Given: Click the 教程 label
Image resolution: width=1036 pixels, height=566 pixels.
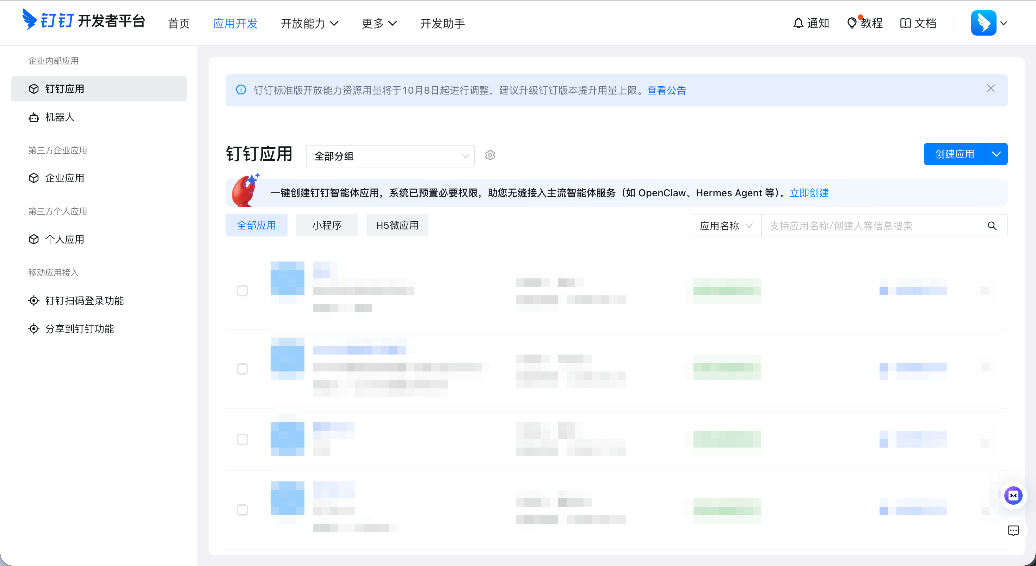Looking at the screenshot, I should pyautogui.click(x=871, y=23).
